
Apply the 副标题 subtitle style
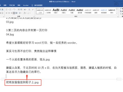pos(80,11)
